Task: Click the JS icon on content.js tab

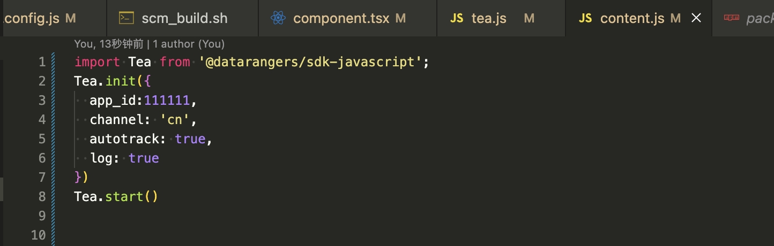Action: 585,19
